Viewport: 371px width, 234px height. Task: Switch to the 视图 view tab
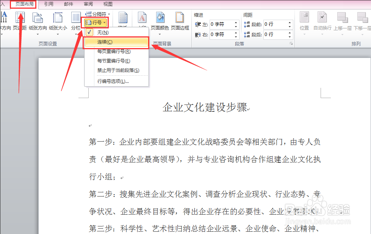108,4
